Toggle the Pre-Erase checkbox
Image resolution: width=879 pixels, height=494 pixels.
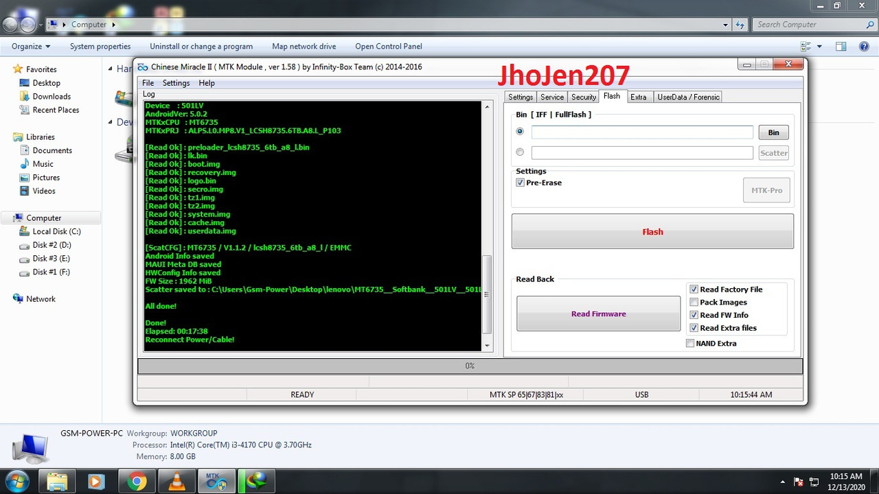tap(521, 183)
